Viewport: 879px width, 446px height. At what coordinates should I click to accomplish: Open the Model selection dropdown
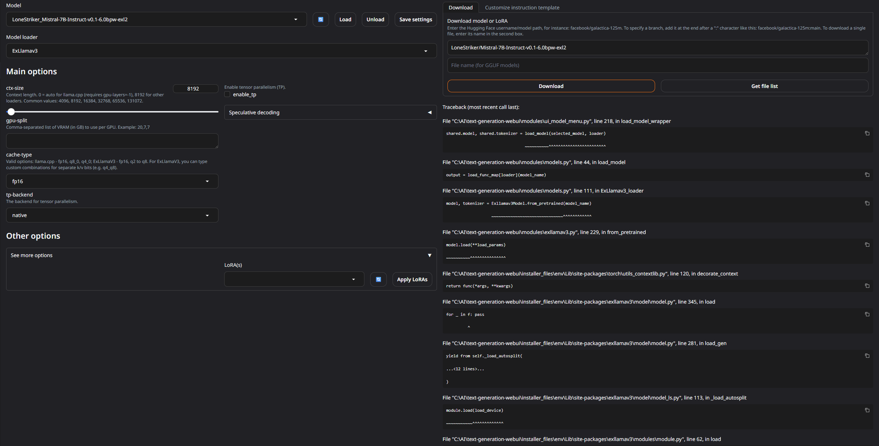[156, 19]
